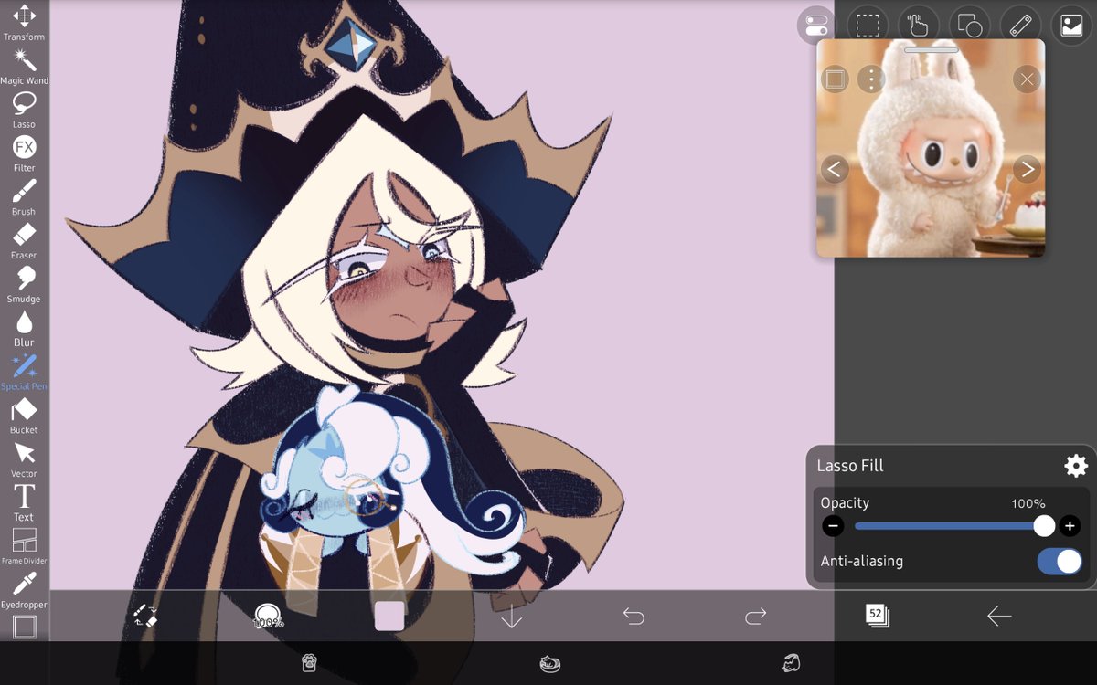Click the back arrow in bottom bar
This screenshot has width=1097, height=685.
coord(999,616)
